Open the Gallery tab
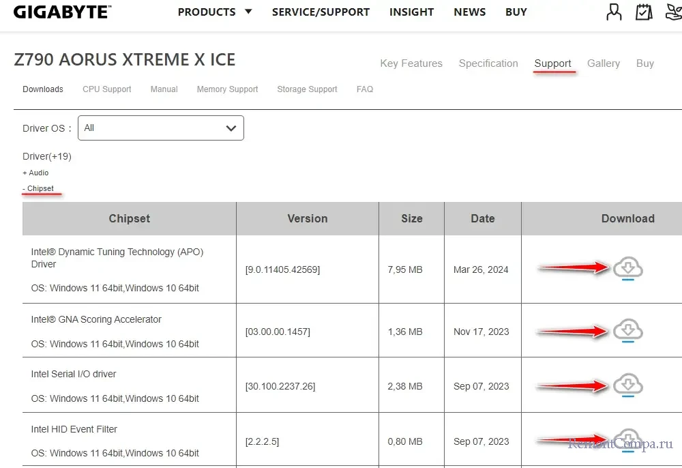The height and width of the screenshot is (468, 682). pyautogui.click(x=604, y=63)
